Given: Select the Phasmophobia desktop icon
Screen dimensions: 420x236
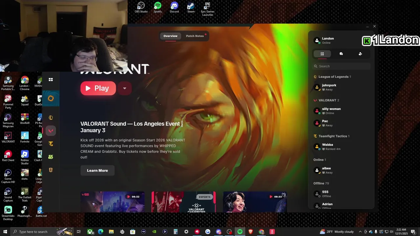Looking at the screenshot, I should (25, 212).
